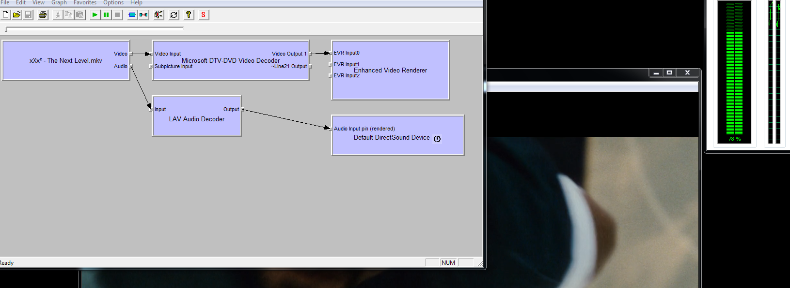Image resolution: width=790 pixels, height=288 pixels.
Task: Click the red S toolbar button
Action: tap(204, 15)
